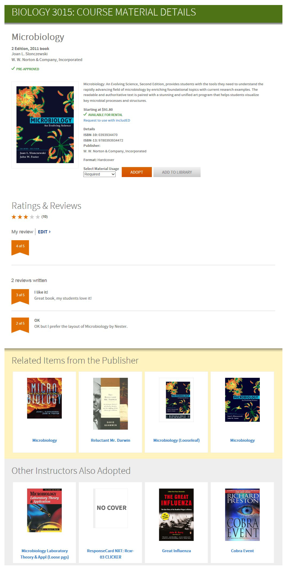Open the Select Material Usage dropdown
The height and width of the screenshot is (573, 289).
tap(99, 174)
